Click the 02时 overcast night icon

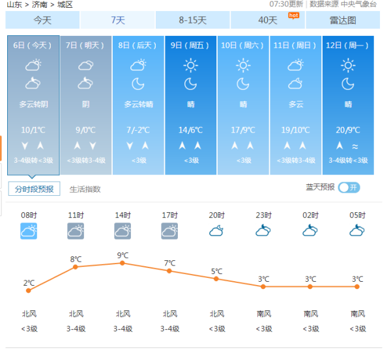310,230
